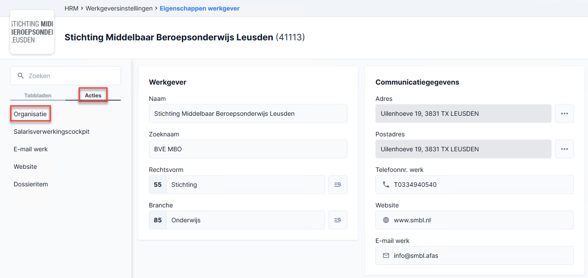Click the employer logo thumbnail
Viewport: 588px width, 278px height.
(x=32, y=32)
